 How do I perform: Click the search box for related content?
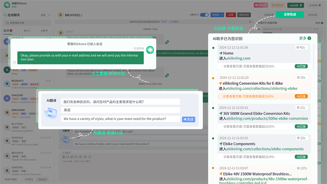(x=27, y=23)
